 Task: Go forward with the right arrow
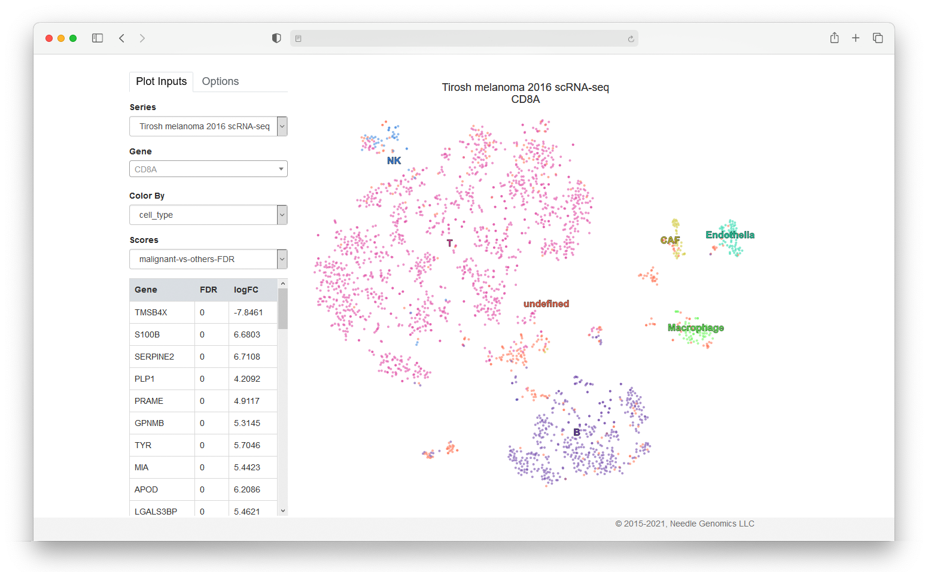(142, 38)
